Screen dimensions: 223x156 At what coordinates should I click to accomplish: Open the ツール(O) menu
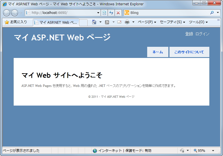tap(198, 22)
